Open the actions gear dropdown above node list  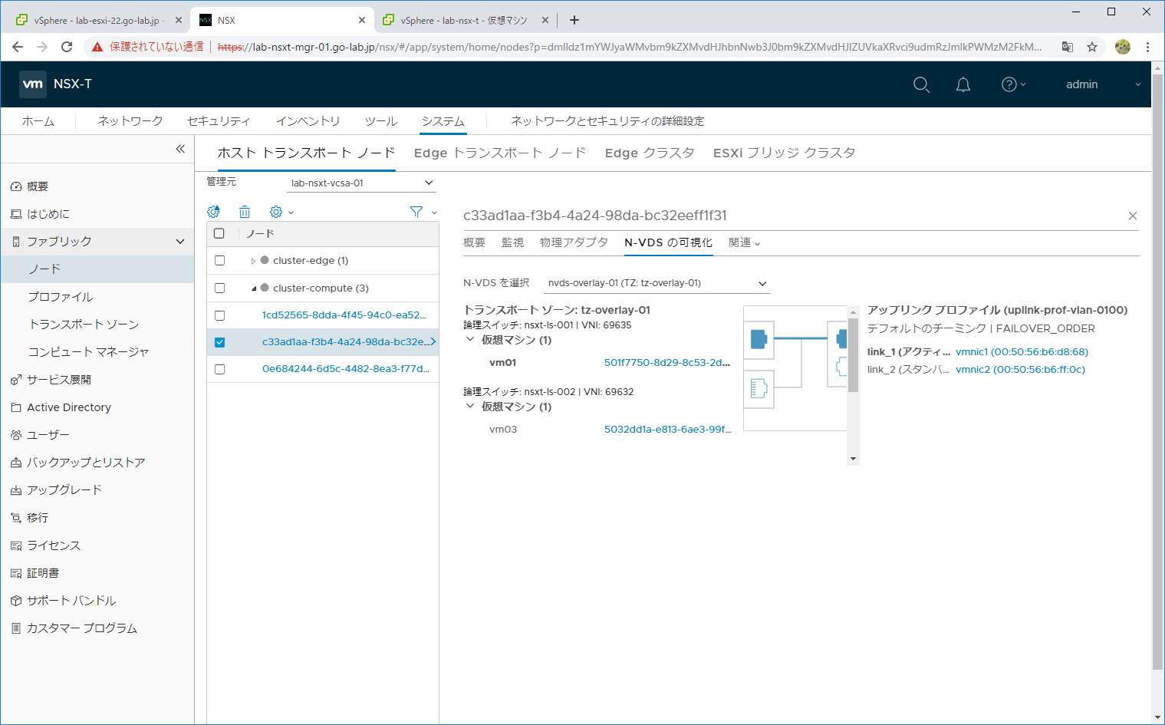(281, 212)
